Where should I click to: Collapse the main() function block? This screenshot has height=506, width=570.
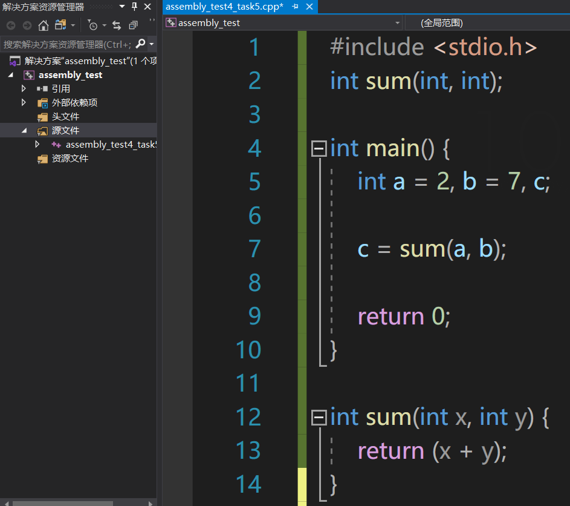319,148
